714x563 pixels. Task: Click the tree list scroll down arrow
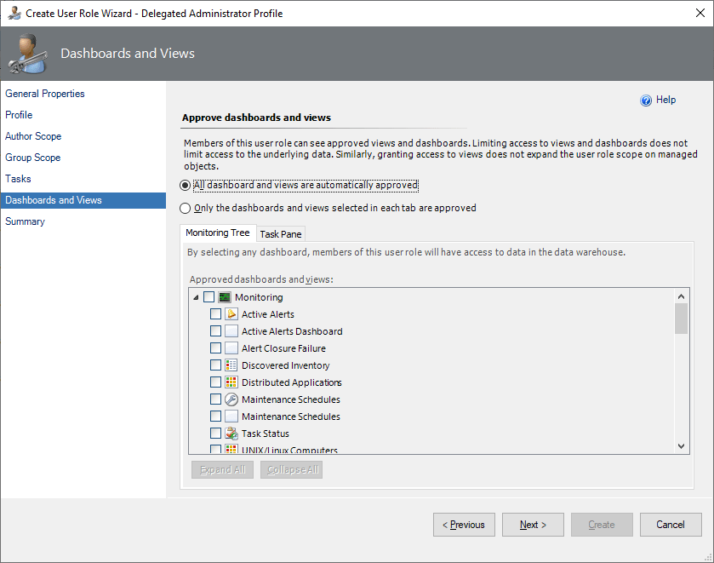click(x=681, y=445)
